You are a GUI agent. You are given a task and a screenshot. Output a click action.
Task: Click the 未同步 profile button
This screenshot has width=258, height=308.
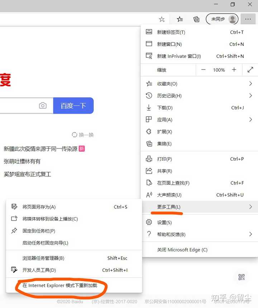point(222,19)
